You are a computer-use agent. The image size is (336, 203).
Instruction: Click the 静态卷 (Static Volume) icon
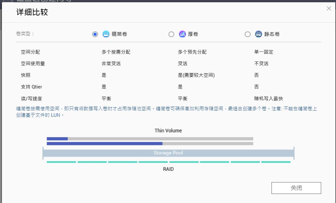258,34
